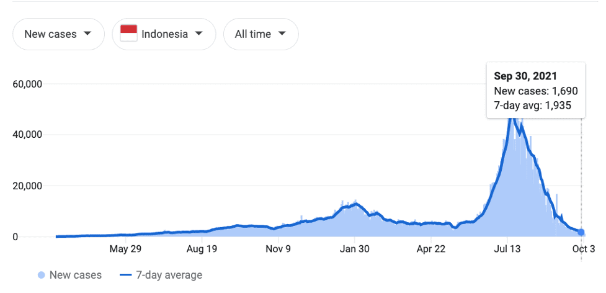Viewport: 606px width, 293px height.
Task: Click the May 29 axis label
Action: tap(125, 249)
